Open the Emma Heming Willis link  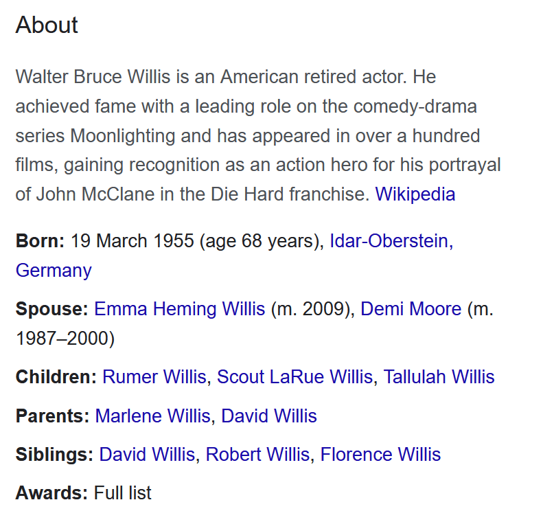click(179, 309)
